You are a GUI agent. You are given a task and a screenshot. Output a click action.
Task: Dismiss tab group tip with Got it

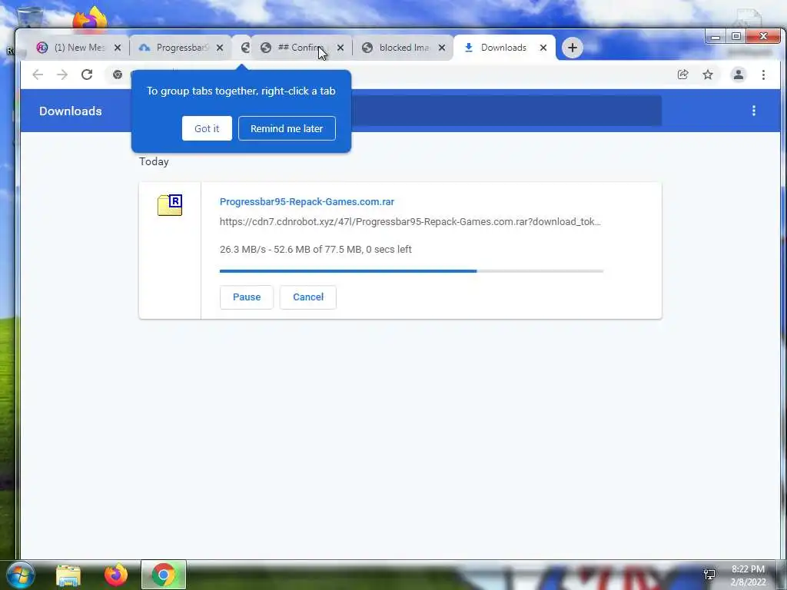pyautogui.click(x=207, y=128)
